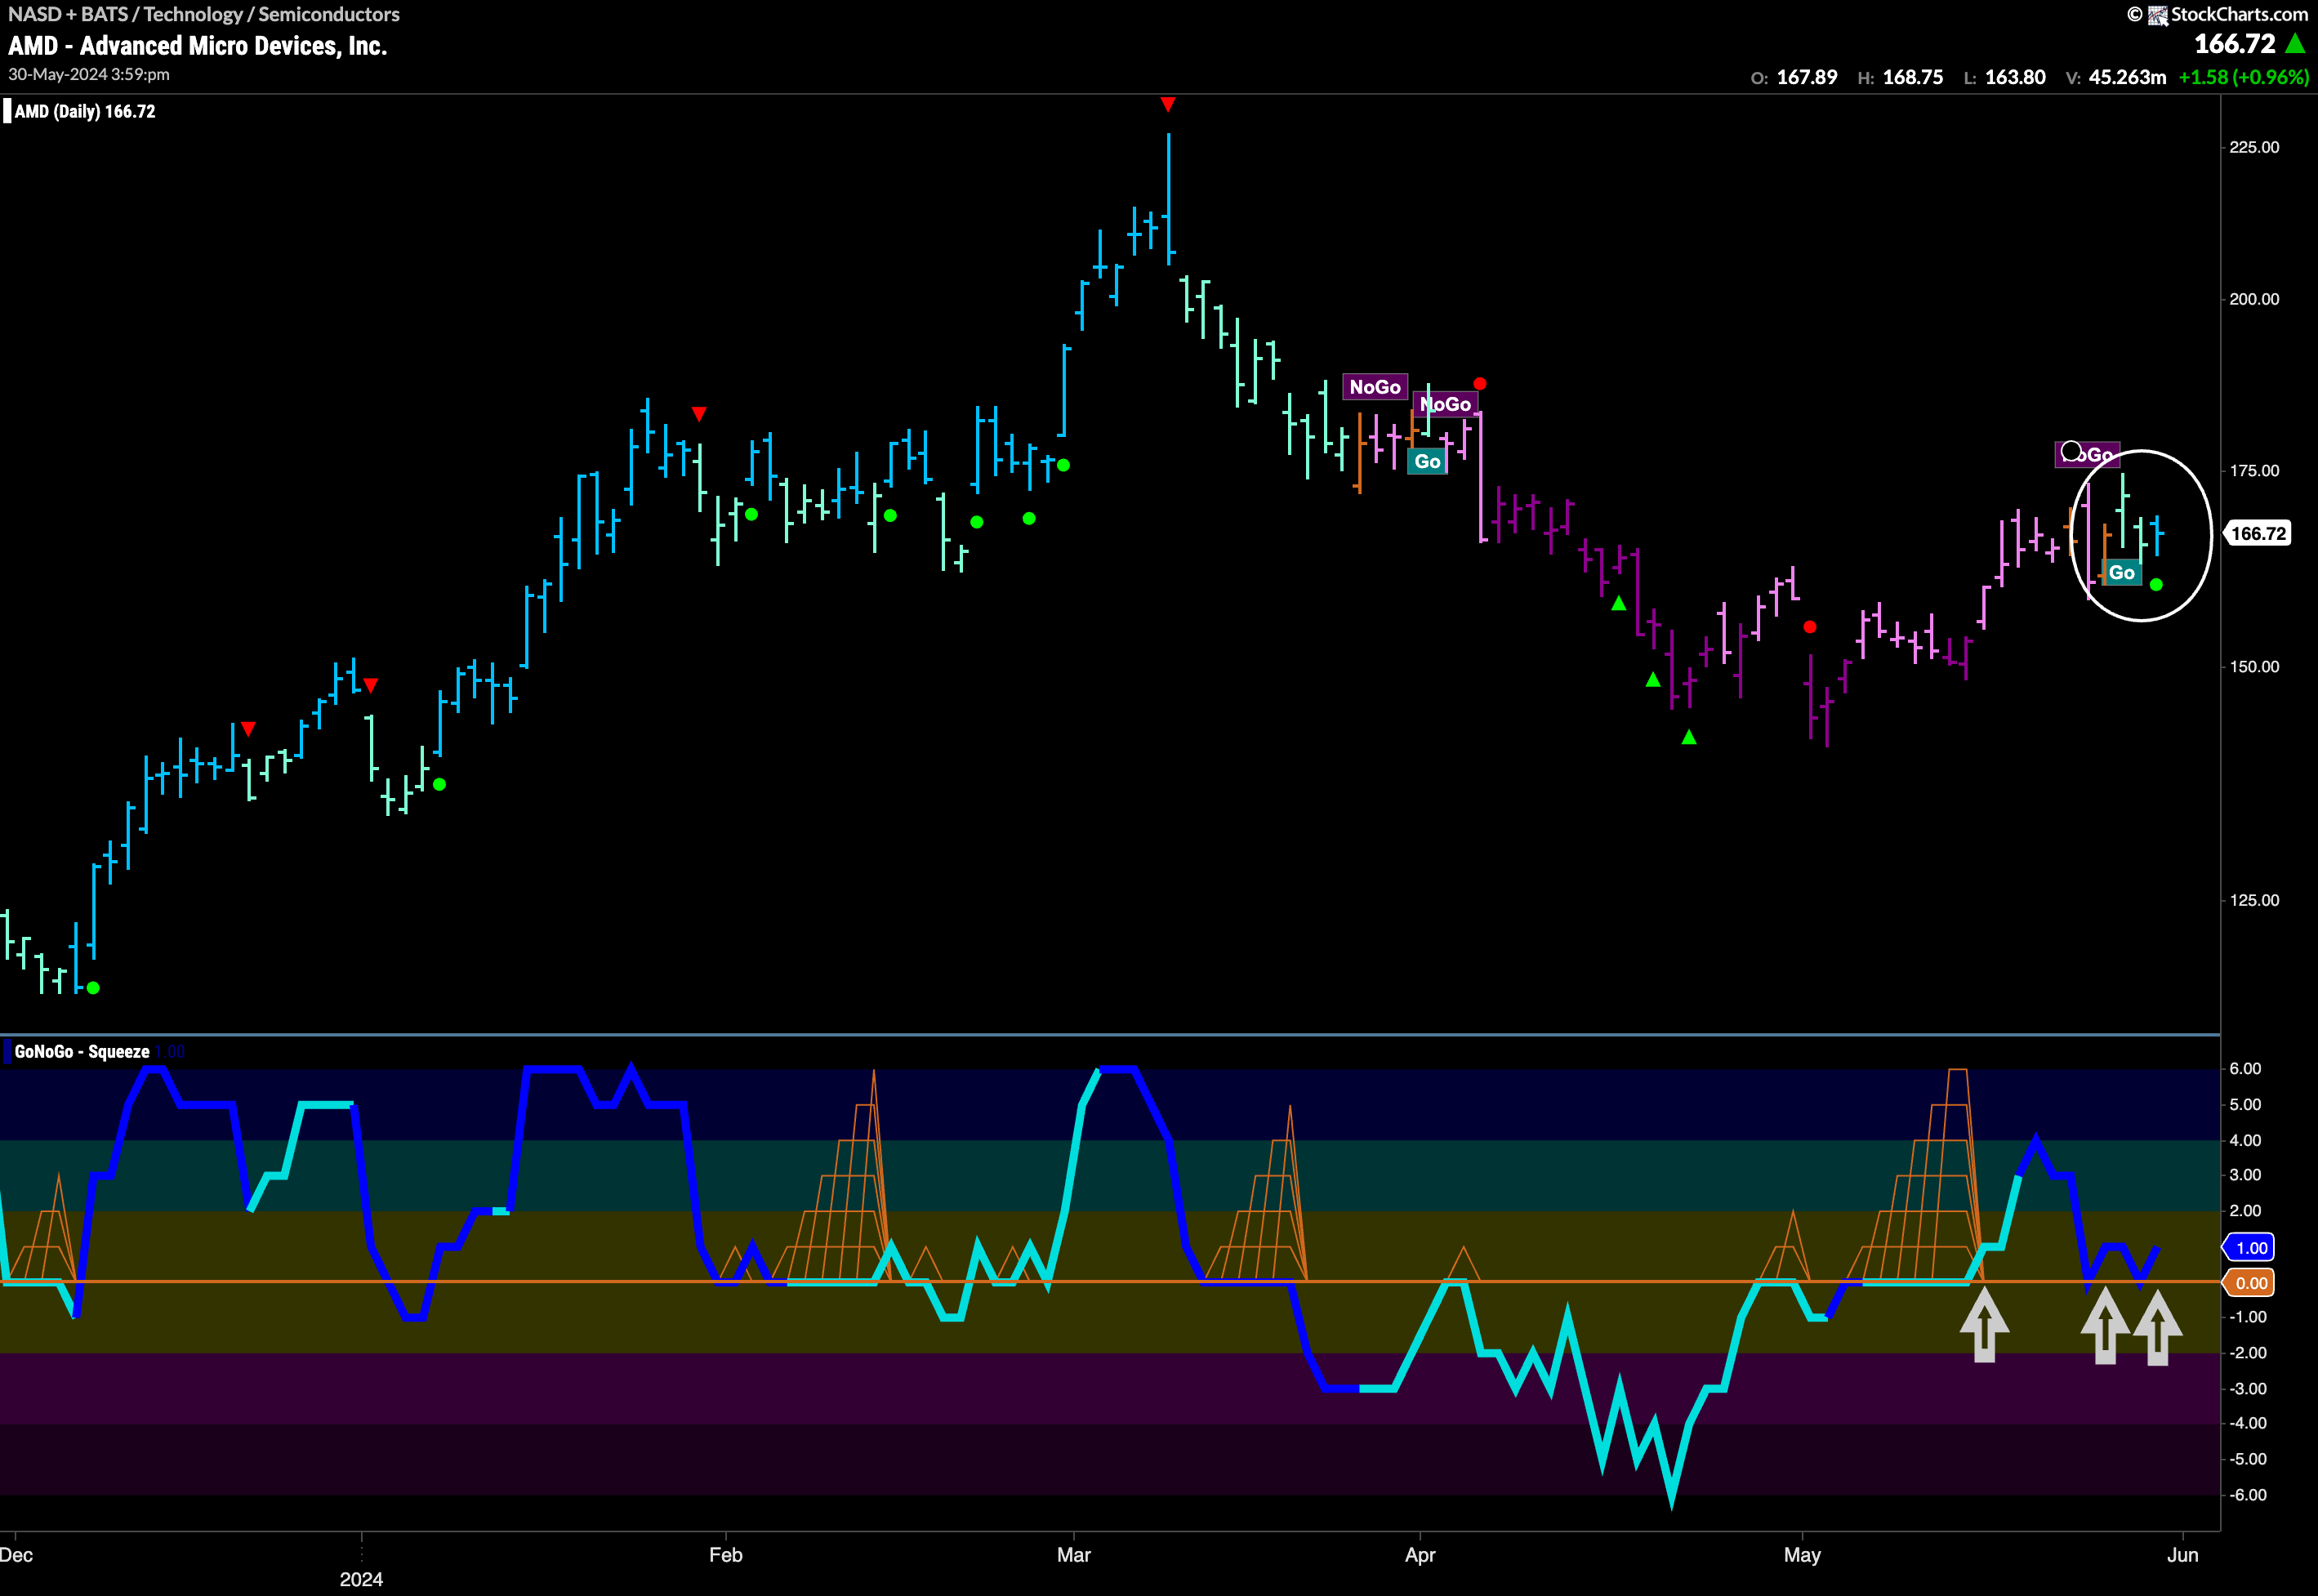This screenshot has width=2318, height=1596.
Task: Click the Go label in late May
Action: click(x=2122, y=572)
